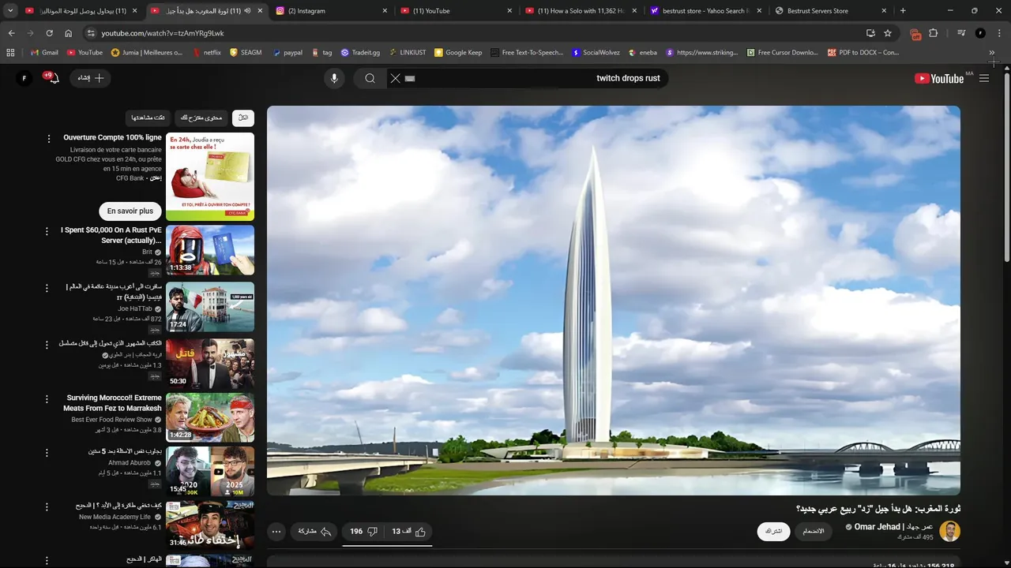The image size is (1011, 568).
Task: Open the Tradeit.gg bookmark
Action: (360, 53)
